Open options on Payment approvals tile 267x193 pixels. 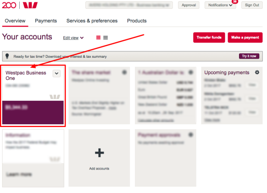tap(191, 135)
